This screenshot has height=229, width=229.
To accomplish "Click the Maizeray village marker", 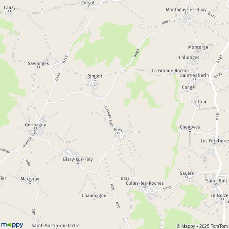I will 30,182.
